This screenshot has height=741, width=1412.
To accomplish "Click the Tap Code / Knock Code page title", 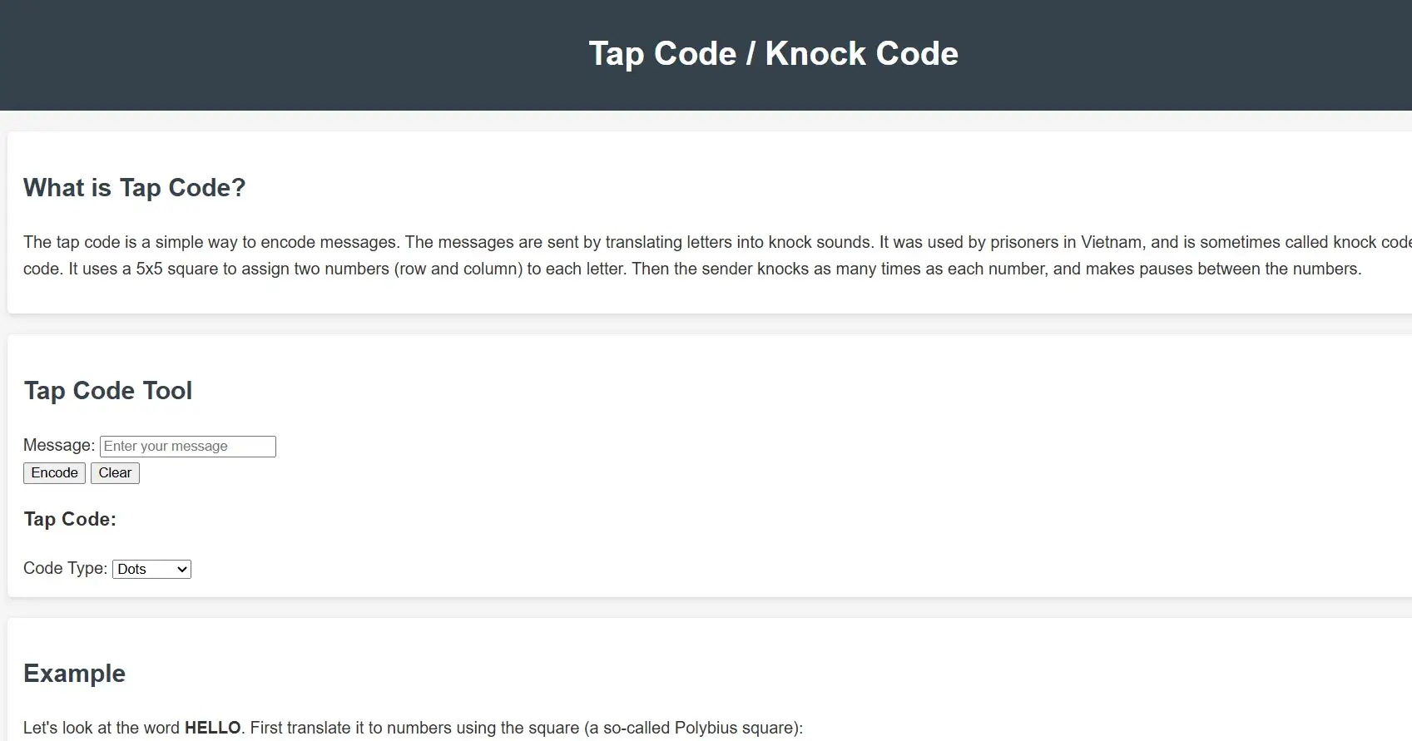I will pyautogui.click(x=772, y=52).
